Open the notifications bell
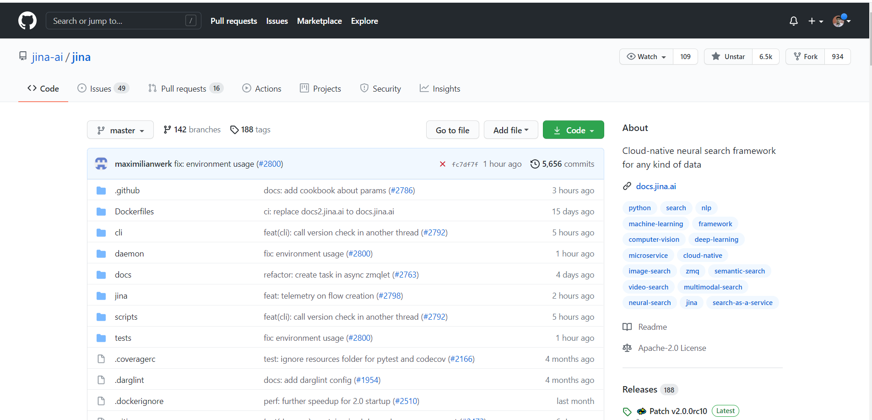Viewport: 872px width, 420px height. (x=794, y=21)
